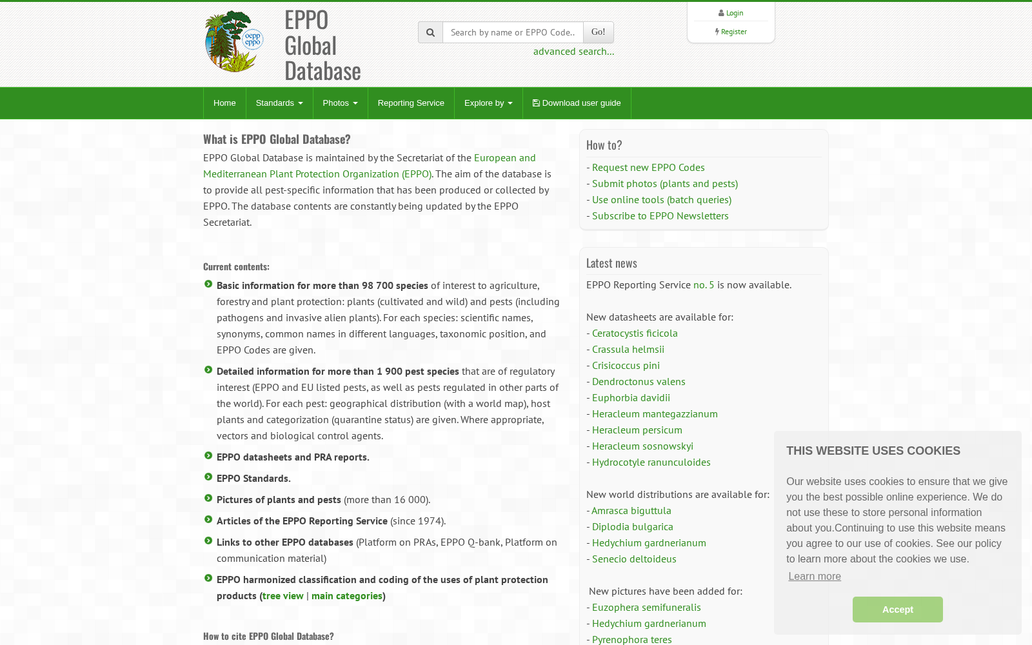Open the Dendroctonus valens datasheet
The height and width of the screenshot is (645, 1032).
point(639,382)
